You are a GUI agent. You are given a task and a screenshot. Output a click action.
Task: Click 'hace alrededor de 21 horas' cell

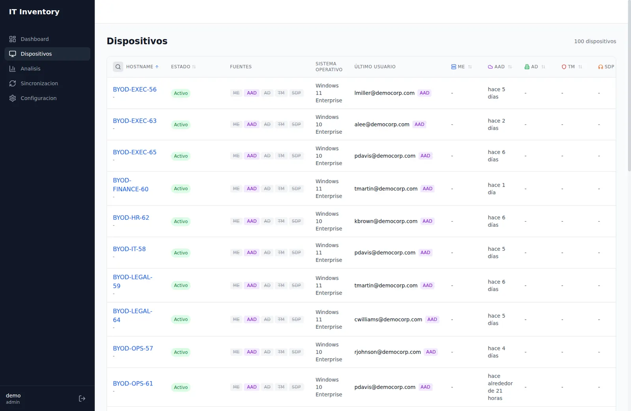point(500,387)
